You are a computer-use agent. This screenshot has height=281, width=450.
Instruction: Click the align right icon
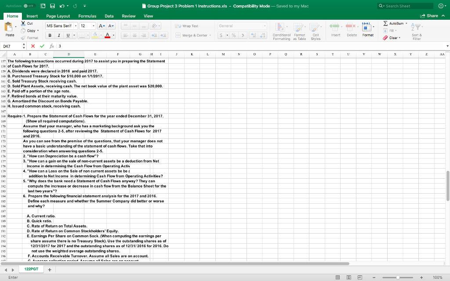(144, 35)
